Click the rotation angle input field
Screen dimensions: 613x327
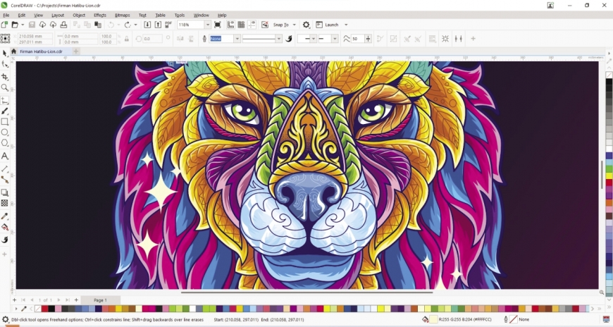(x=152, y=39)
